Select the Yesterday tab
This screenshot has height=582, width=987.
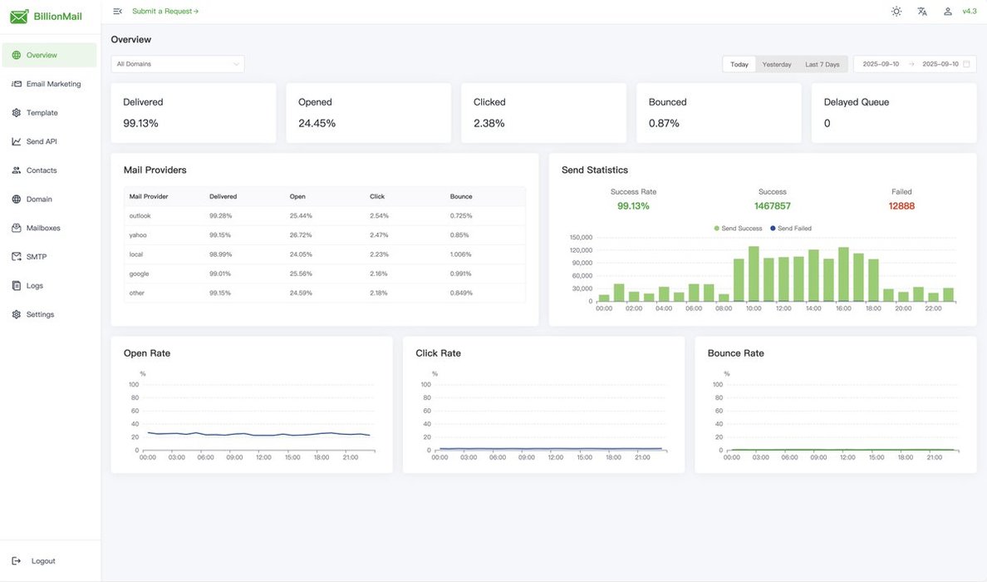coord(777,64)
